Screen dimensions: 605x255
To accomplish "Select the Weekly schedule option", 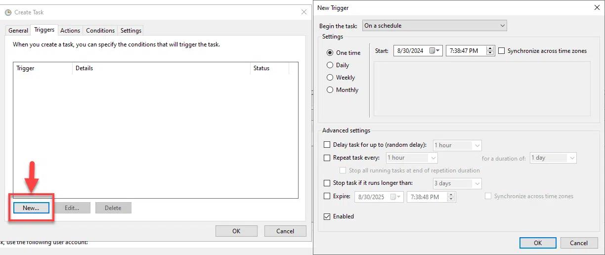I will point(330,78).
